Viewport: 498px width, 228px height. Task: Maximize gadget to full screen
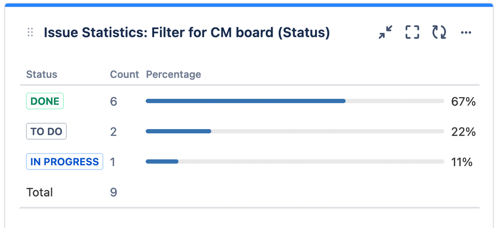412,33
